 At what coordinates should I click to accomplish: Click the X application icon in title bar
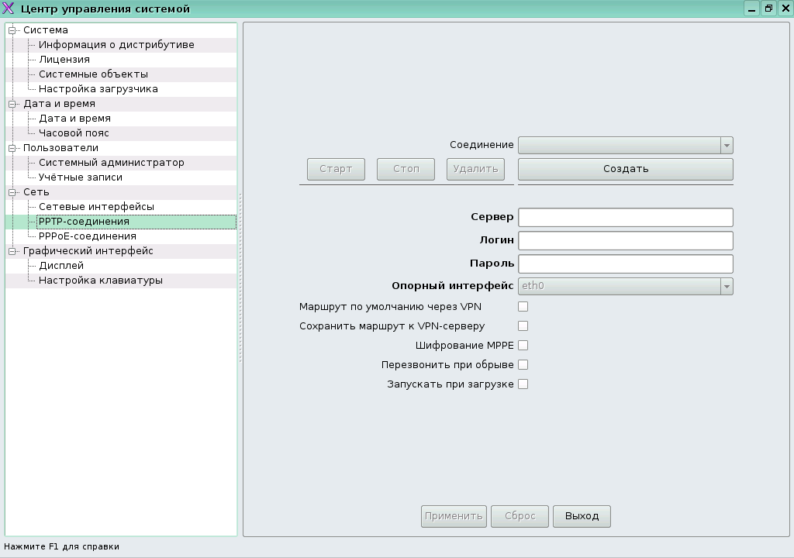[x=9, y=9]
